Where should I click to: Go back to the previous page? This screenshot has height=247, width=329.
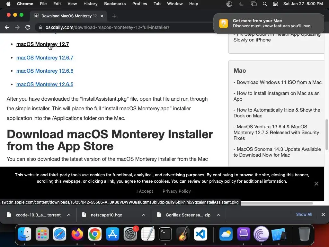7,27
